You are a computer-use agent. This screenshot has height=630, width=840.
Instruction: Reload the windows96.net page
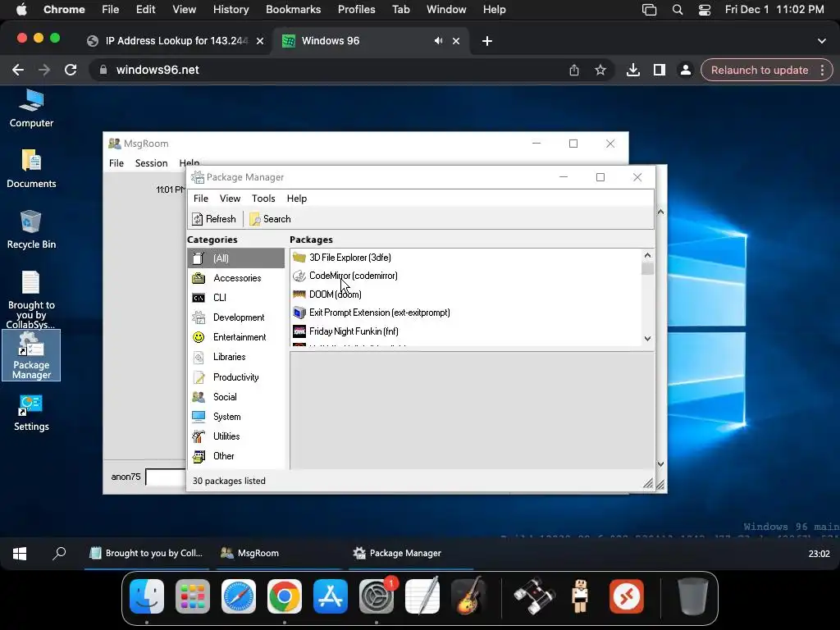(71, 70)
